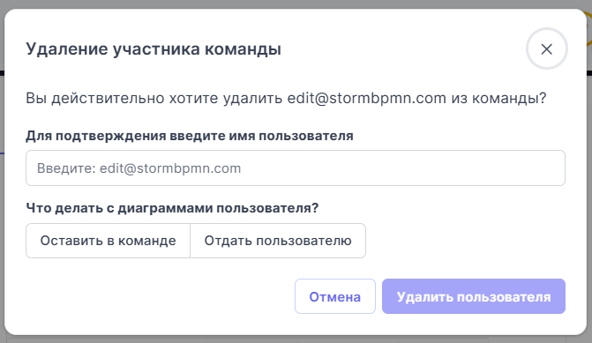Select the Отдать пользователю option

pos(278,241)
